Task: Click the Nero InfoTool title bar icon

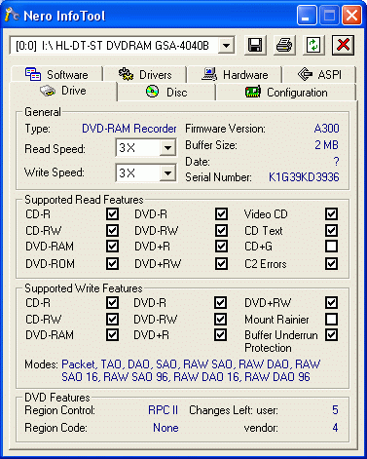Action: point(13,15)
